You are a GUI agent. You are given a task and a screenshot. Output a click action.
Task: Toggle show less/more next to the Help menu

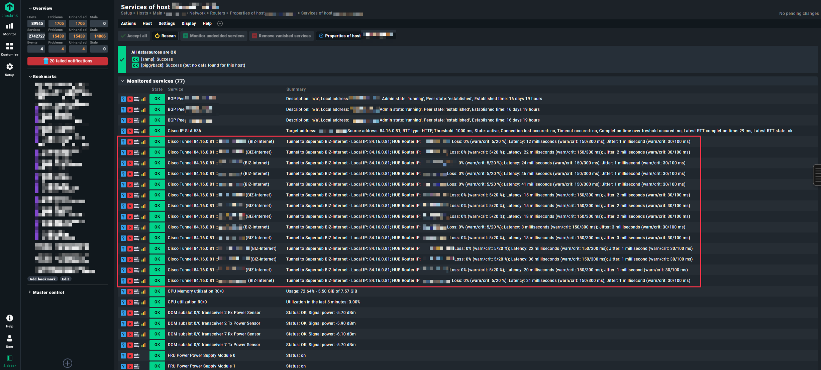coord(220,23)
